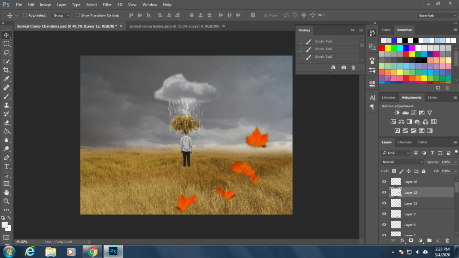The height and width of the screenshot is (258, 459).
Task: Switch to the Channels tab
Action: coord(404,142)
